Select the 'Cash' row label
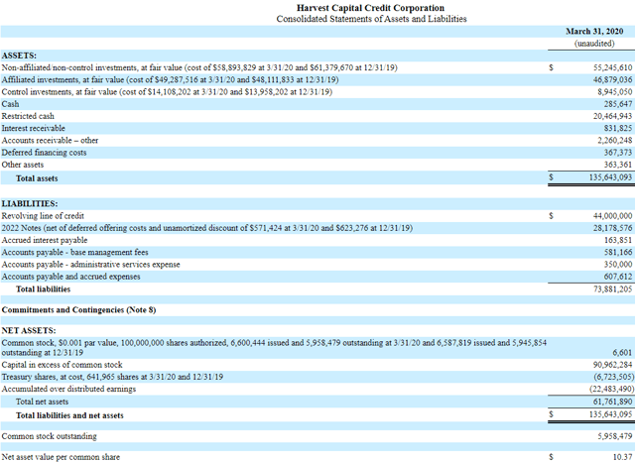Screen dimensions: 635x462 coord(10,104)
